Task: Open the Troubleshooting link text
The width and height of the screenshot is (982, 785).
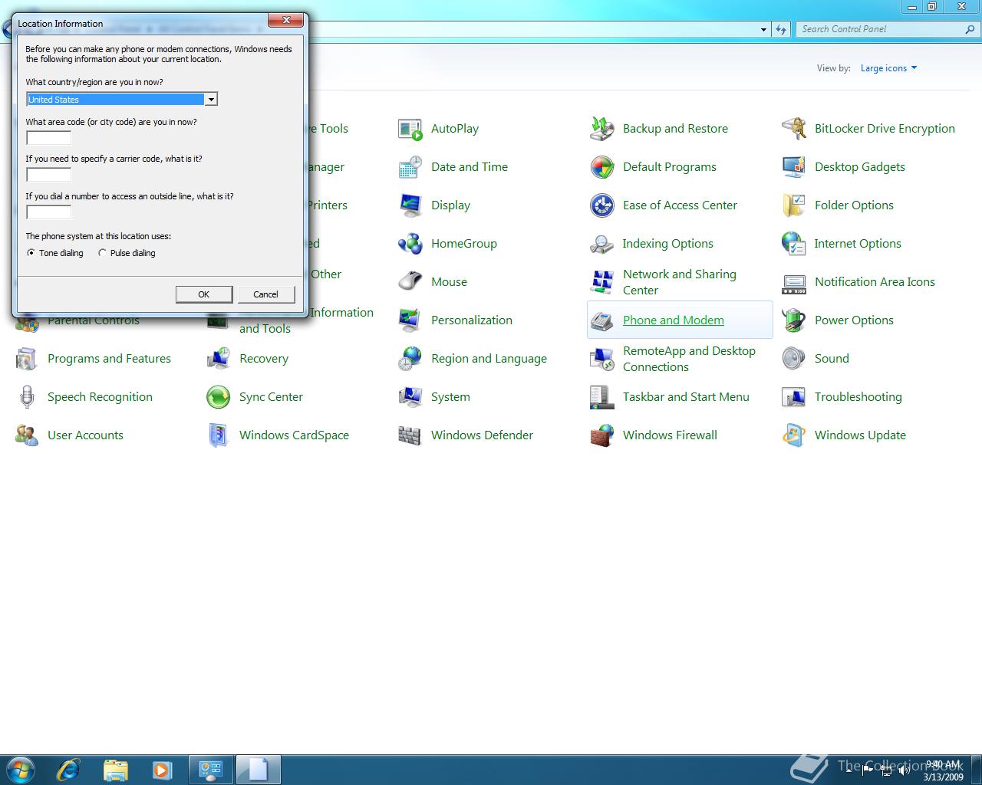Action: point(858,397)
